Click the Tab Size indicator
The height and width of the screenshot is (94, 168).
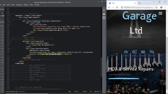coord(97,91)
